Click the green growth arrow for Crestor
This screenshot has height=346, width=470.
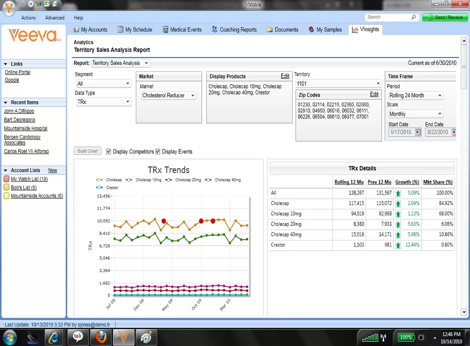tap(398, 245)
